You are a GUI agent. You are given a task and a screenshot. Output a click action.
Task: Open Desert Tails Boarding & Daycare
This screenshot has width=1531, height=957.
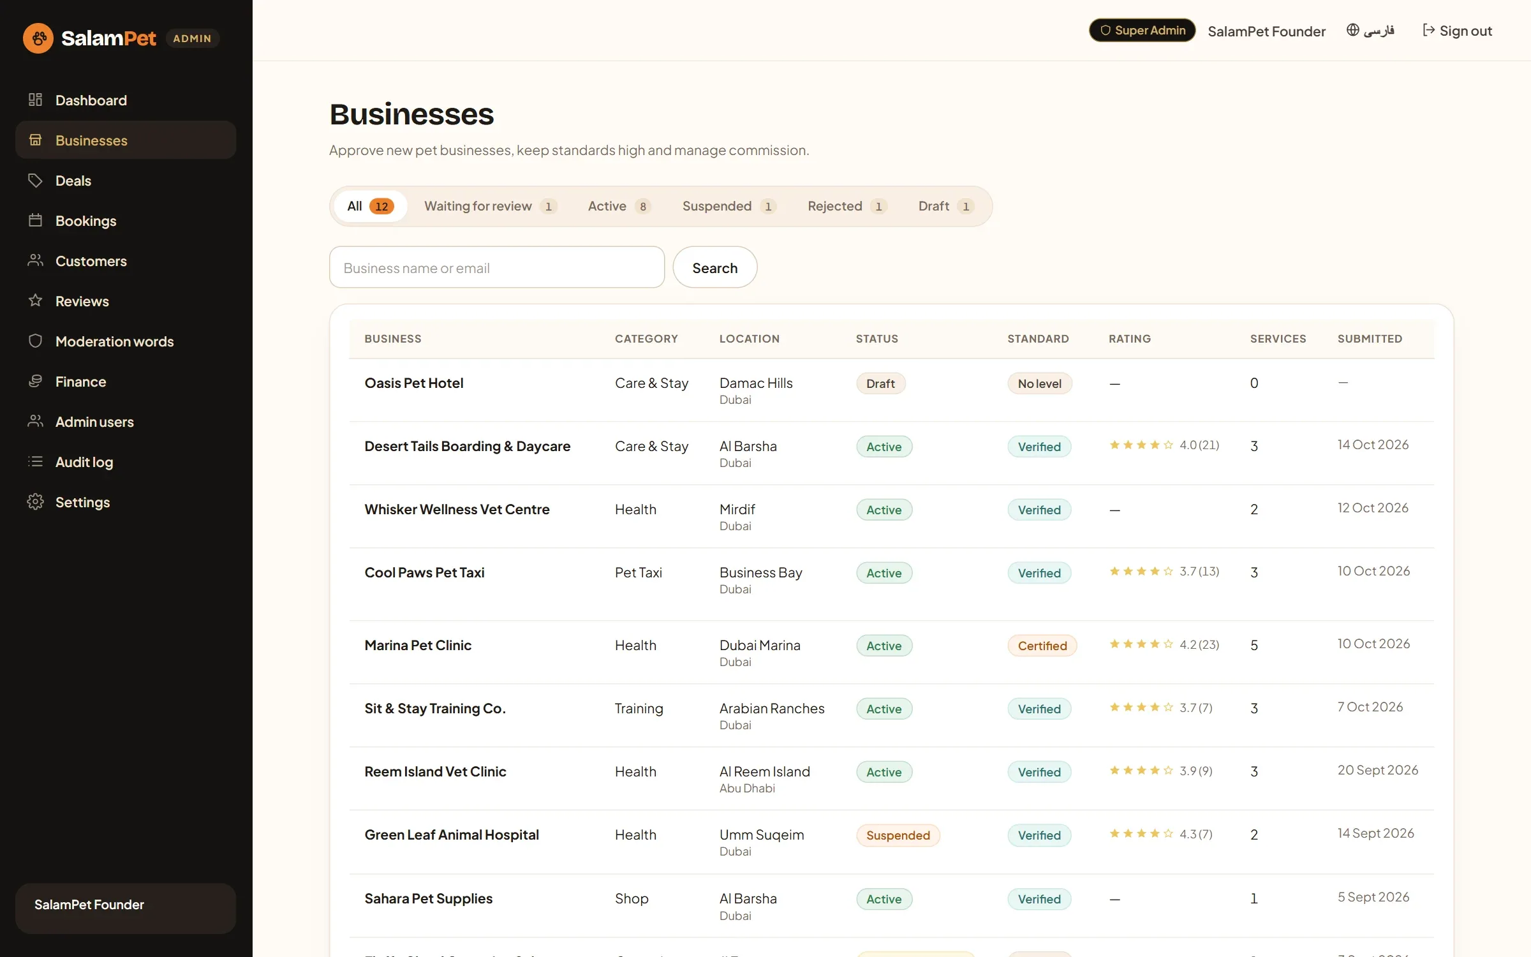tap(468, 446)
